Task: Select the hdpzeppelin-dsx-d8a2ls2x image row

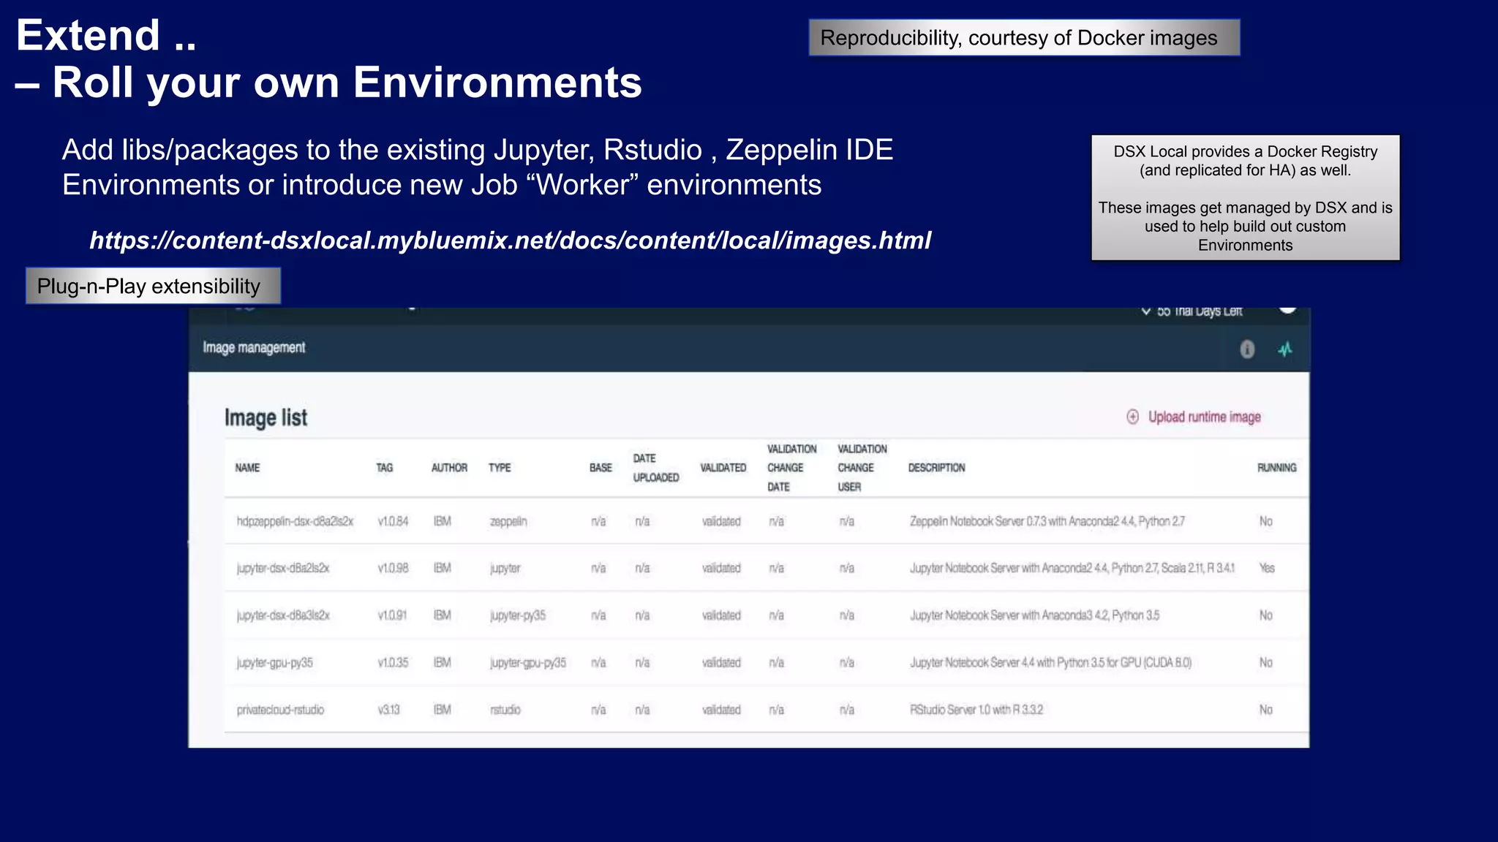Action: pos(766,521)
